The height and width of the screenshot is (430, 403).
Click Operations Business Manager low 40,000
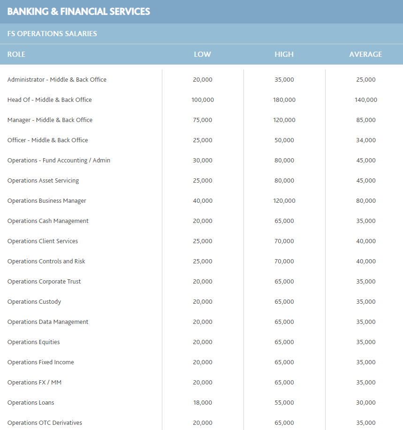(203, 201)
